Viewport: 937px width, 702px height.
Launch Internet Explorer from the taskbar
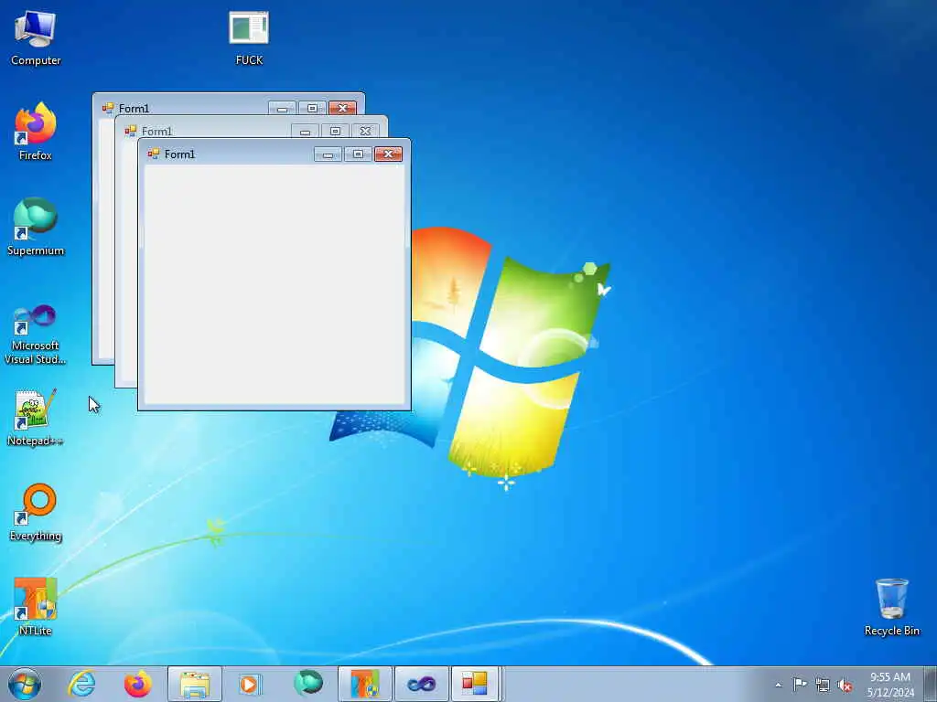coord(81,684)
